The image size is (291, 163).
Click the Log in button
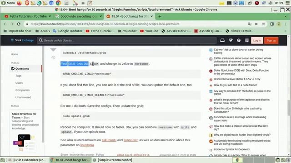pyautogui.click(x=257, y=40)
